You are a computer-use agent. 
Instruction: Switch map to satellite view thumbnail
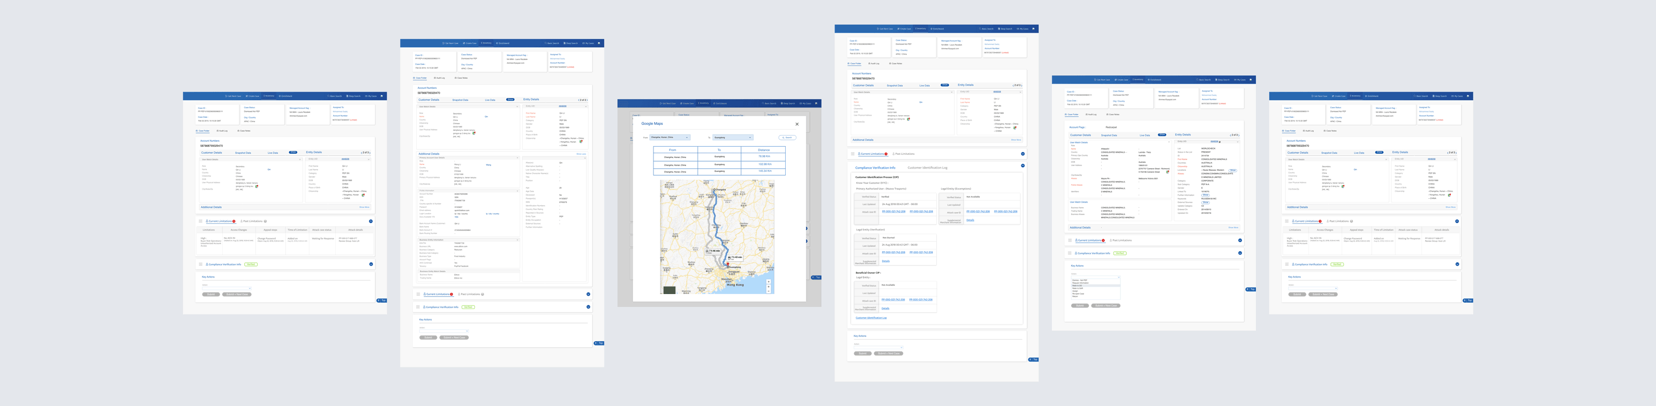[669, 290]
